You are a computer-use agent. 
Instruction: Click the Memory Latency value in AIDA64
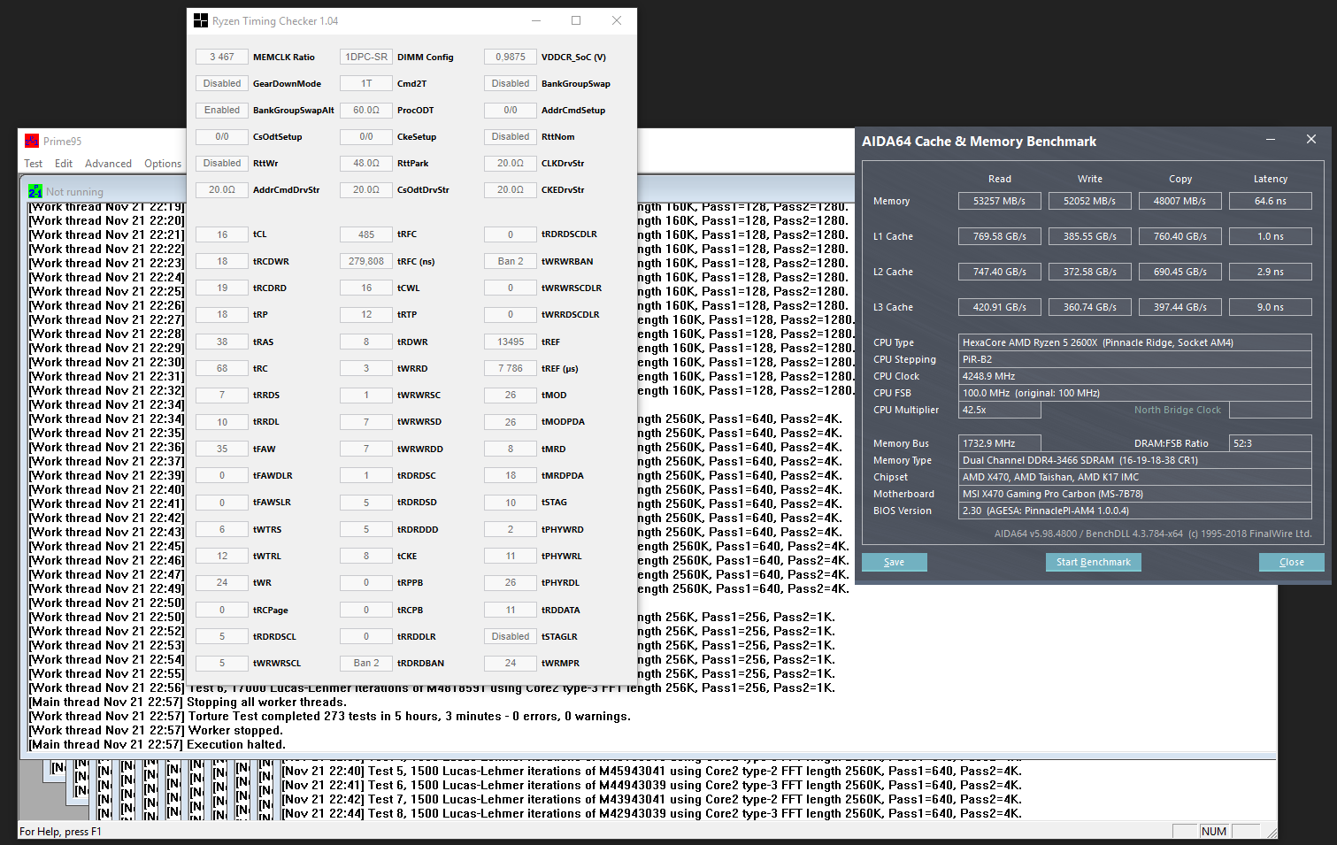click(x=1271, y=201)
